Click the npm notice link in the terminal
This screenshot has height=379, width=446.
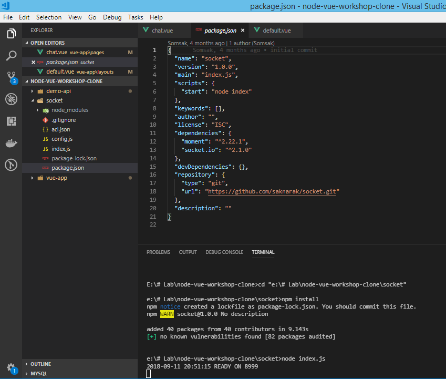coord(170,306)
